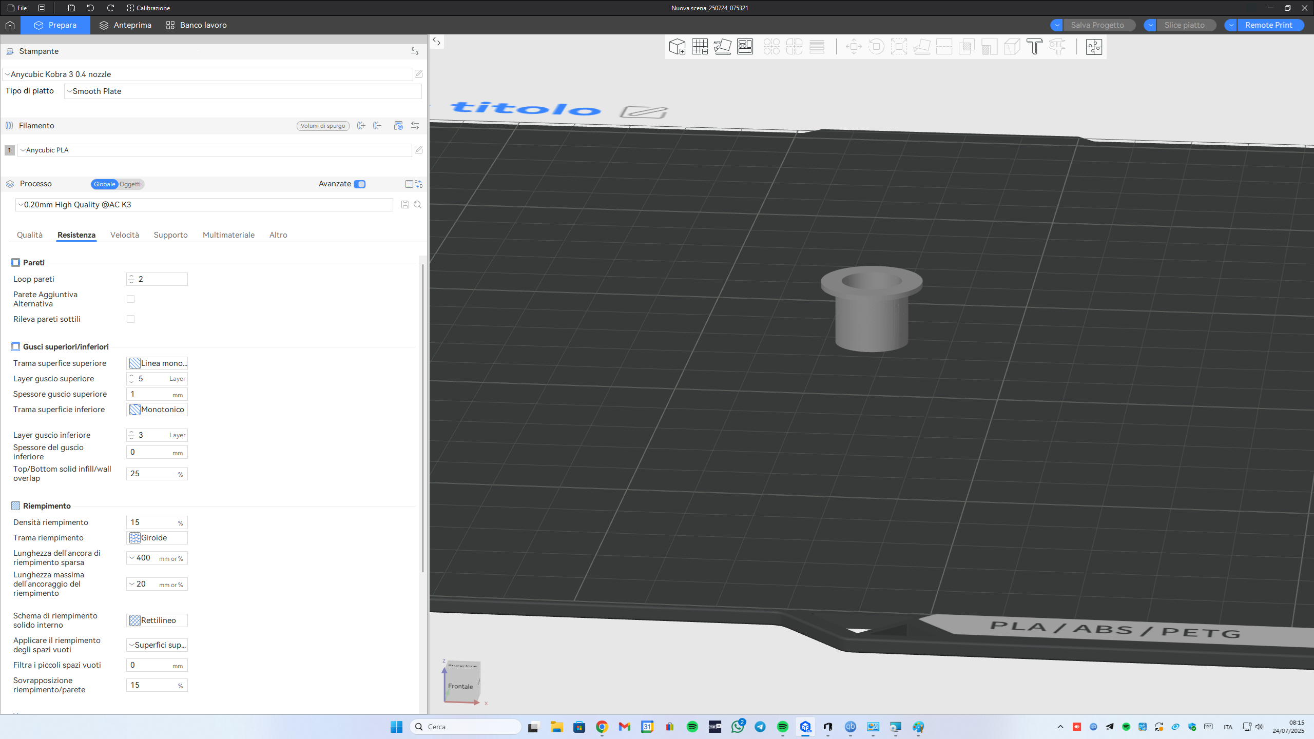
Task: Open the Smooth Plate type dropdown
Action: tap(243, 91)
